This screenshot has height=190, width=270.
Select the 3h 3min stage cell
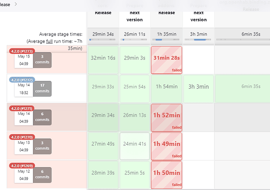tap(198, 89)
